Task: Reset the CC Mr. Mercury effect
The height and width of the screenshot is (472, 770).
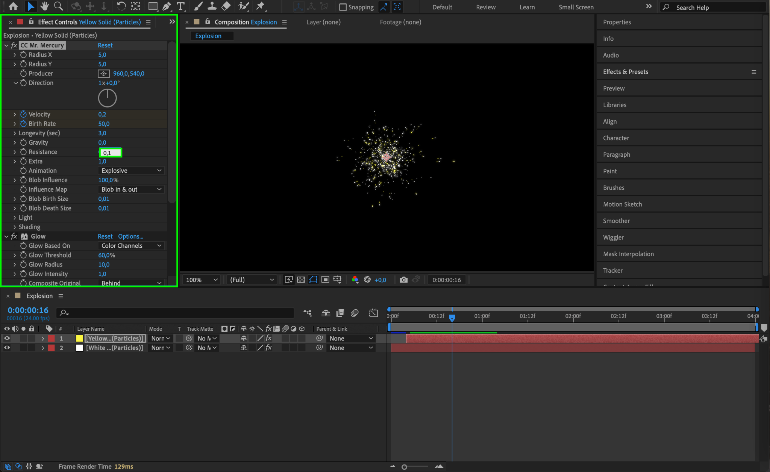Action: (105, 45)
